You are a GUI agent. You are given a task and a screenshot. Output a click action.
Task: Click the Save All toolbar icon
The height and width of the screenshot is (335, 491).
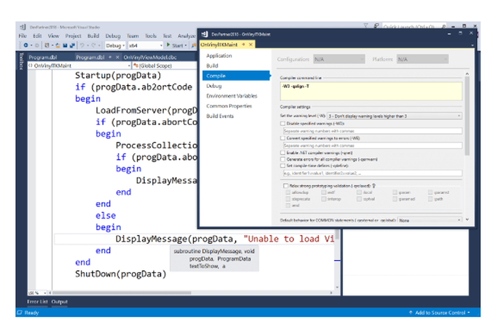click(72, 46)
